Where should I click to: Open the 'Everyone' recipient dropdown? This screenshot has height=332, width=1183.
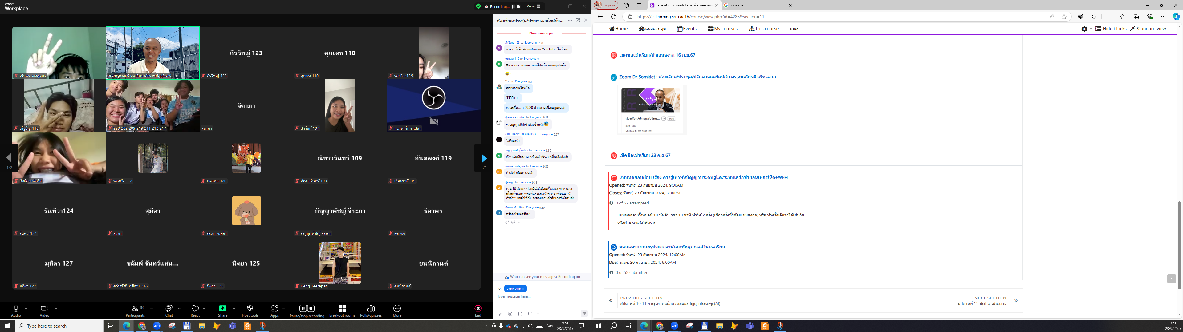[x=515, y=288]
